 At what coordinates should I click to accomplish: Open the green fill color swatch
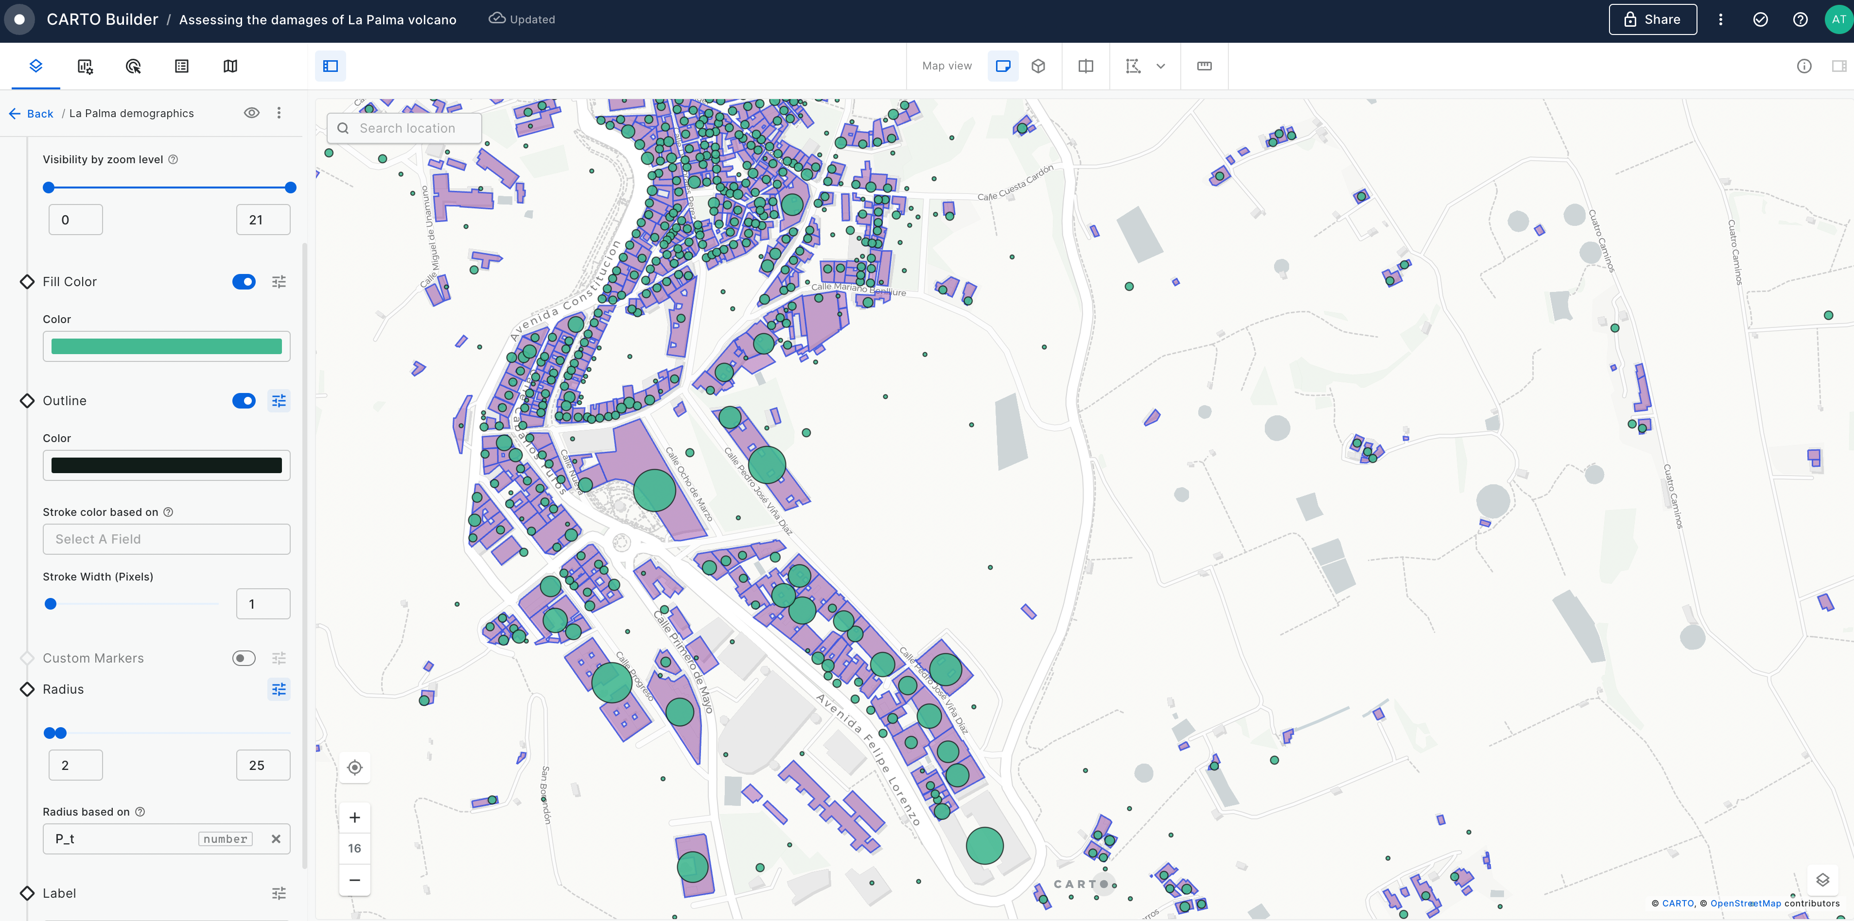(166, 346)
